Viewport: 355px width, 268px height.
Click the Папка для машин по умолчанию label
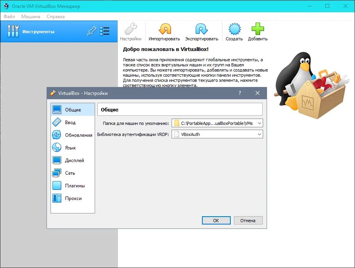point(136,123)
